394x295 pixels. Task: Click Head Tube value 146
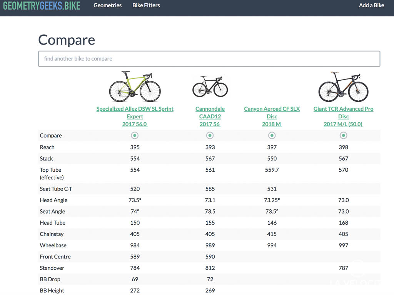[272, 223]
